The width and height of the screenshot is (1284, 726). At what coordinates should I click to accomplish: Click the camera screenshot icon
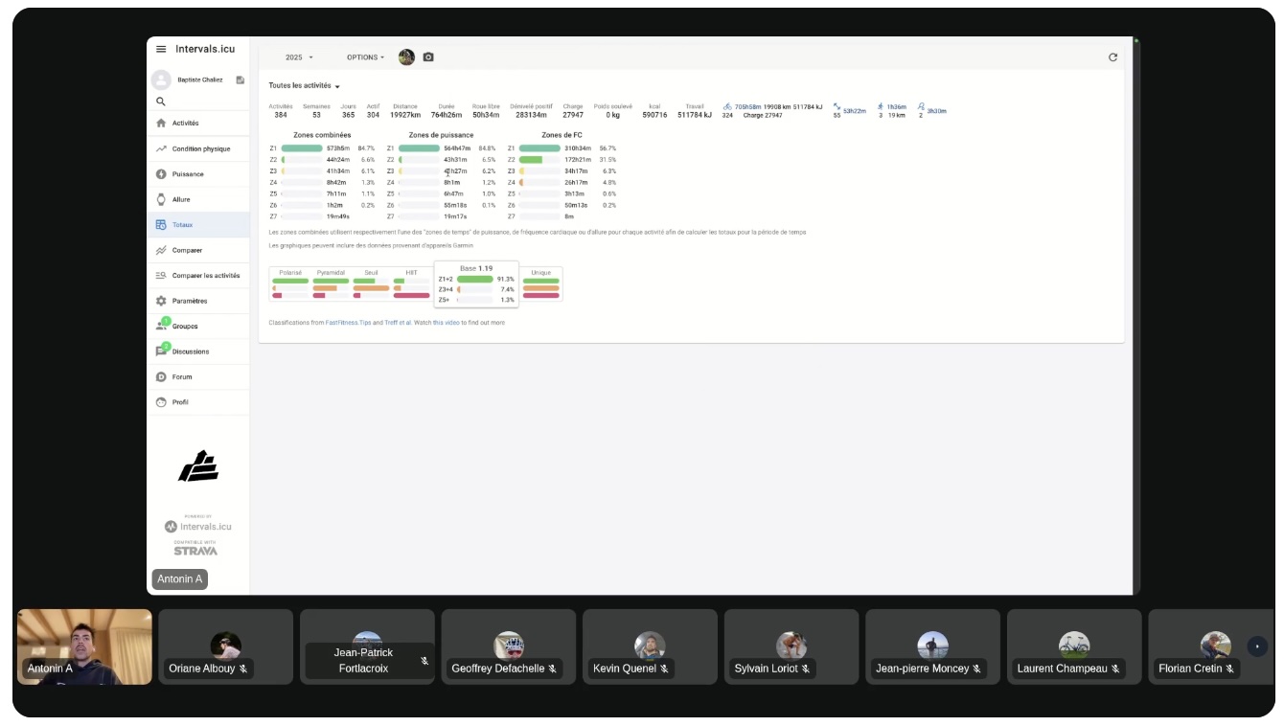click(428, 57)
